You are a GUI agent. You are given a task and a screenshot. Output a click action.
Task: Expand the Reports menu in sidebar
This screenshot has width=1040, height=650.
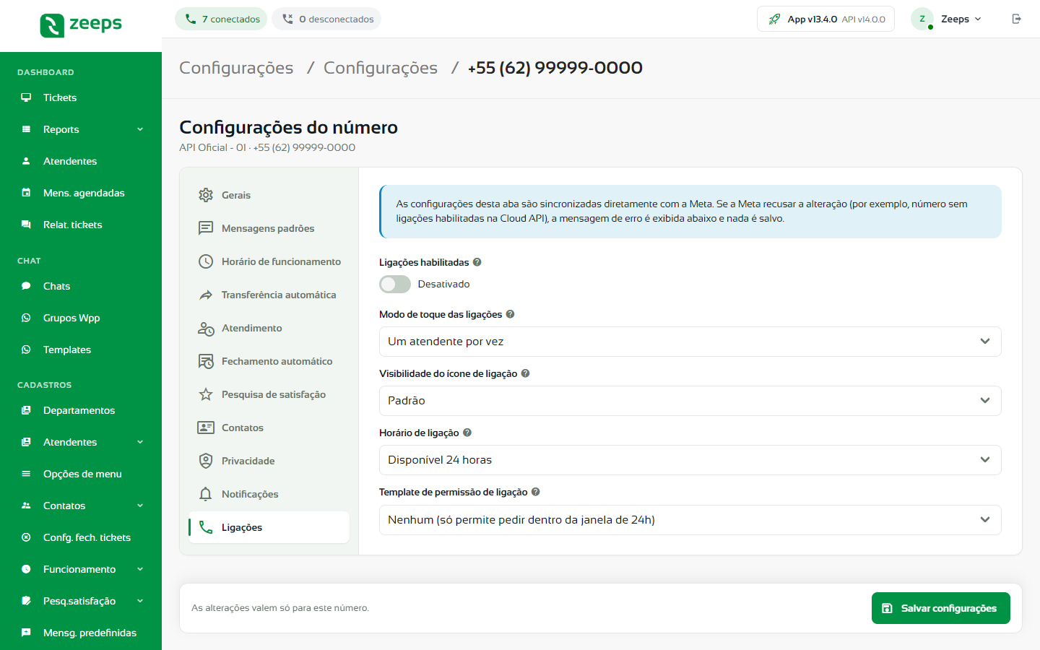[x=81, y=129]
